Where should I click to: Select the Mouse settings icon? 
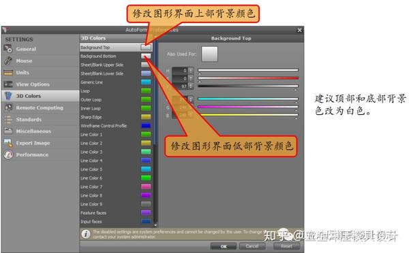[8, 61]
